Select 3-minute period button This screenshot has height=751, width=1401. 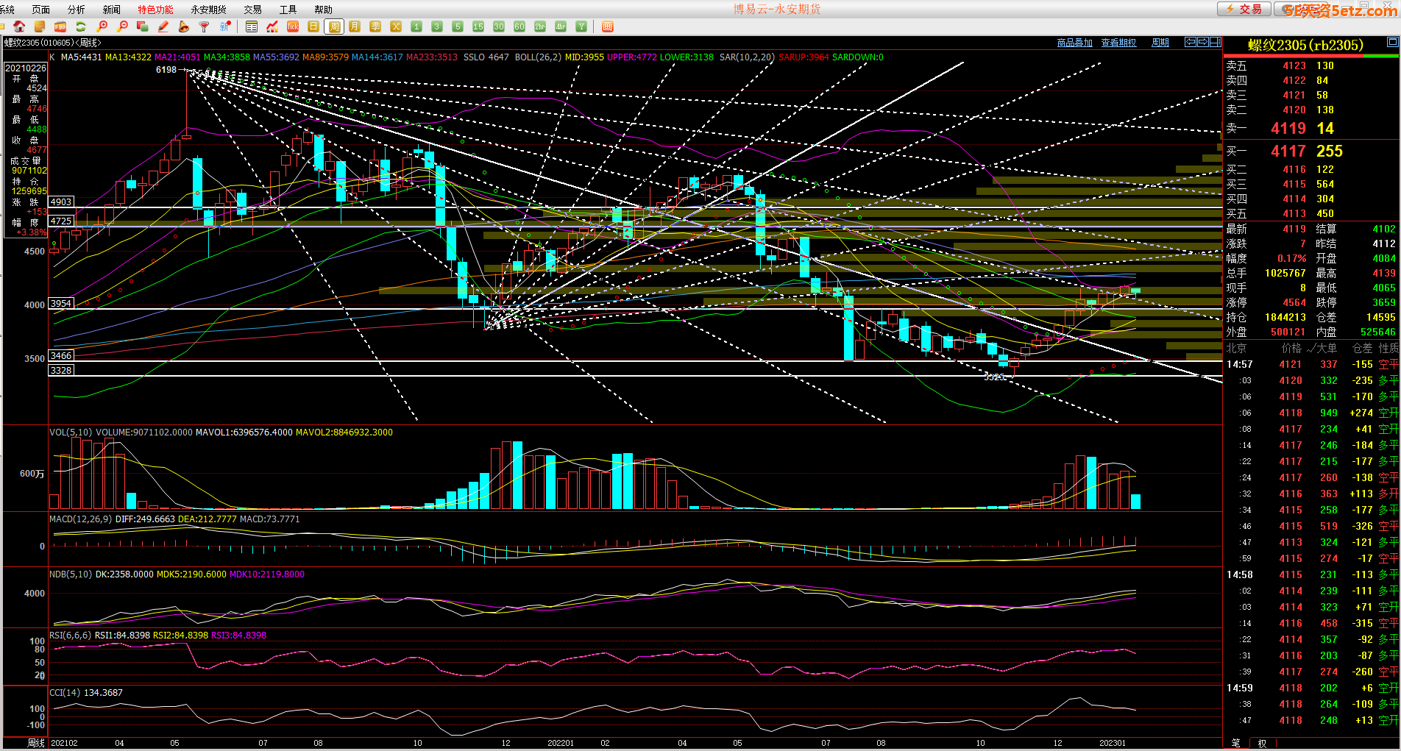[437, 26]
